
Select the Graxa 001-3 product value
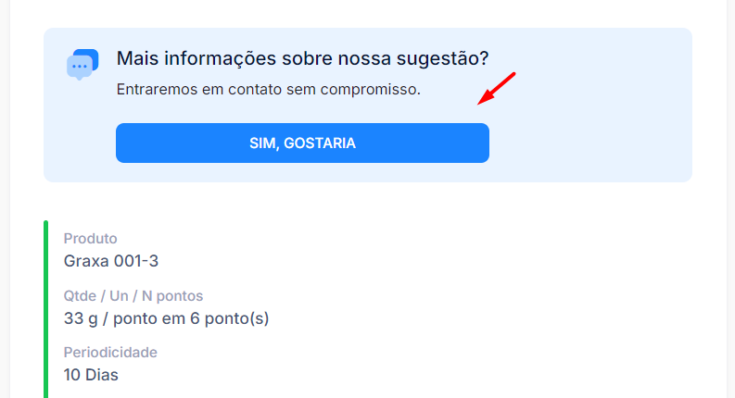tap(111, 261)
